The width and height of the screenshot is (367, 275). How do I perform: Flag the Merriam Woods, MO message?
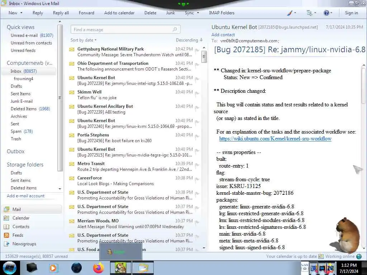[197, 222]
